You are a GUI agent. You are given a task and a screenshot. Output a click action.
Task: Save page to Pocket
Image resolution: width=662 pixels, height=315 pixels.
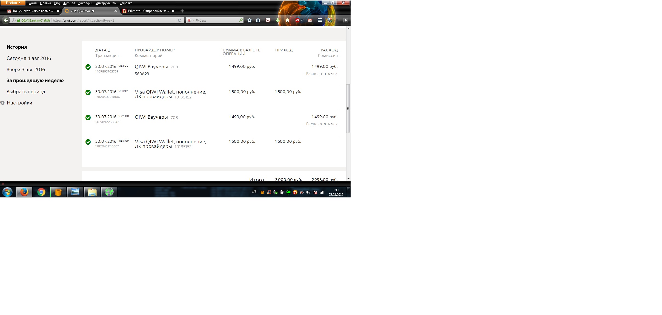point(268,20)
